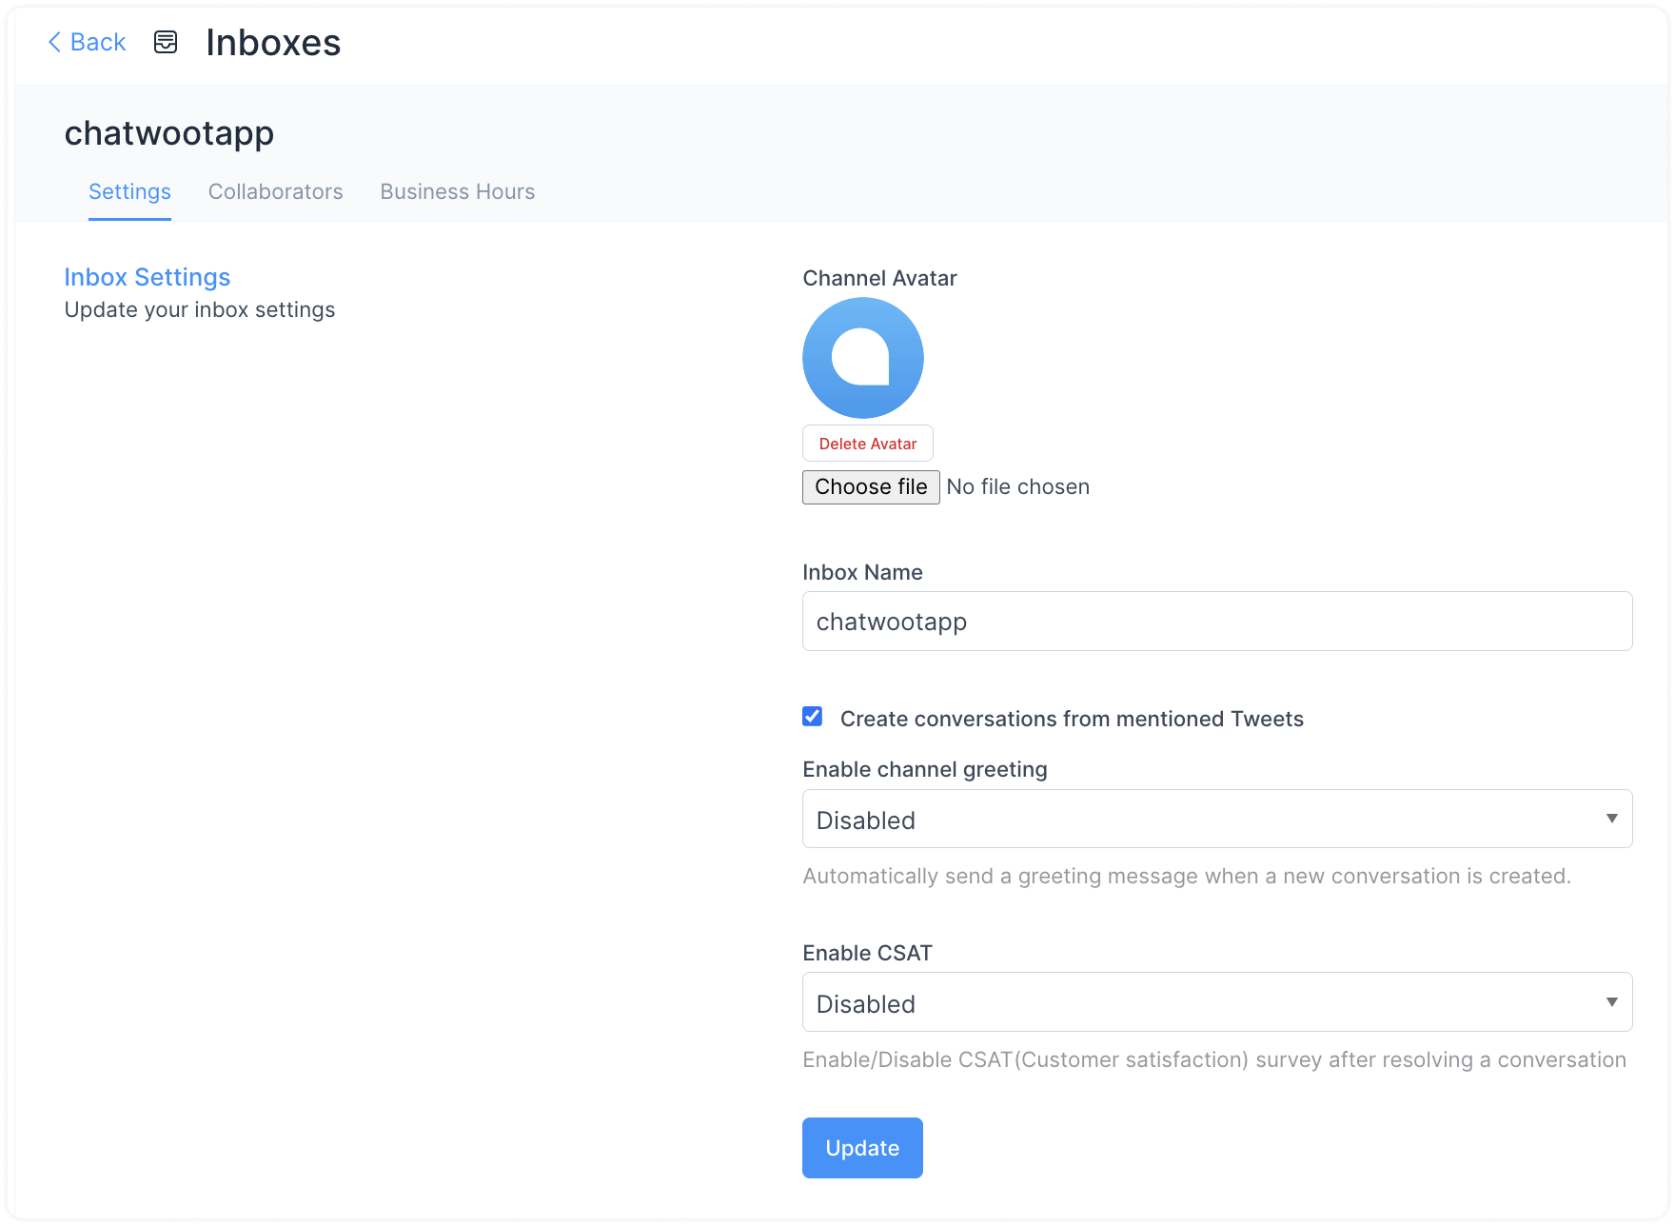This screenshot has height=1226, width=1675.
Task: Click the Choose file button
Action: pyautogui.click(x=871, y=487)
